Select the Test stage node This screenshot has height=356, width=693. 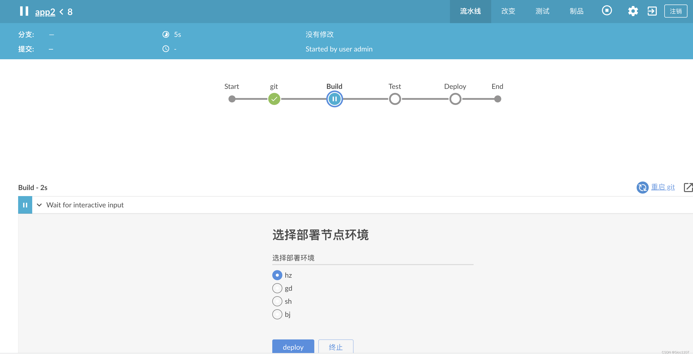395,99
